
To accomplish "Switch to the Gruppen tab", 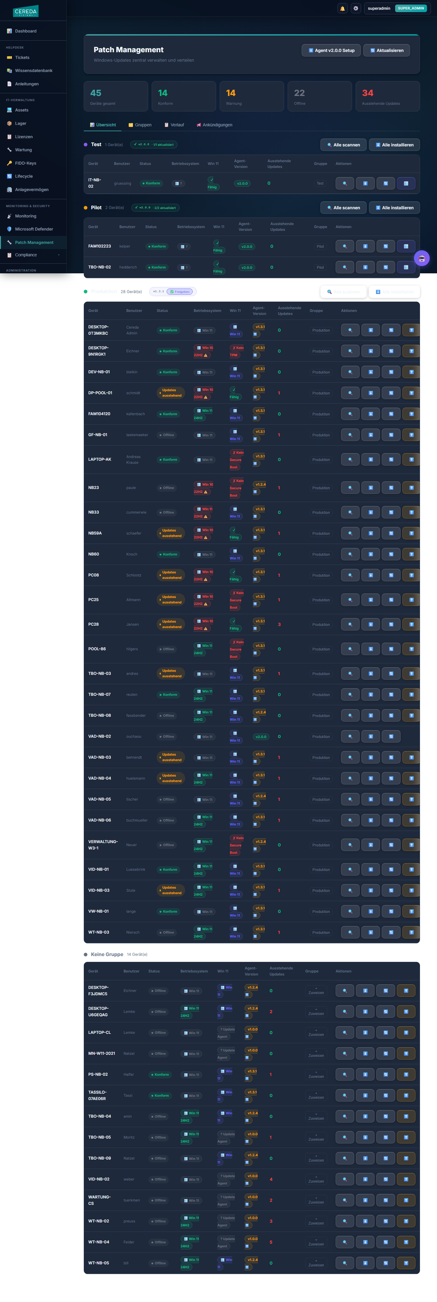I will [140, 125].
